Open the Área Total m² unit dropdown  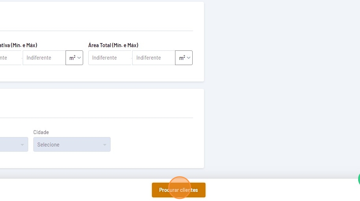coord(184,58)
